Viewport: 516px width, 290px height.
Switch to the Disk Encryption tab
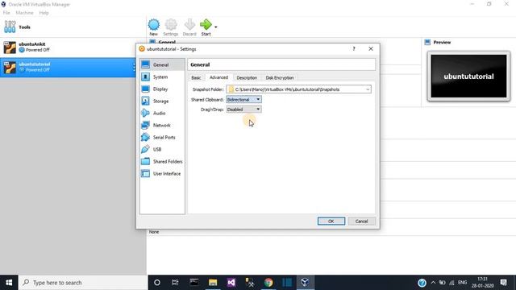pos(280,78)
